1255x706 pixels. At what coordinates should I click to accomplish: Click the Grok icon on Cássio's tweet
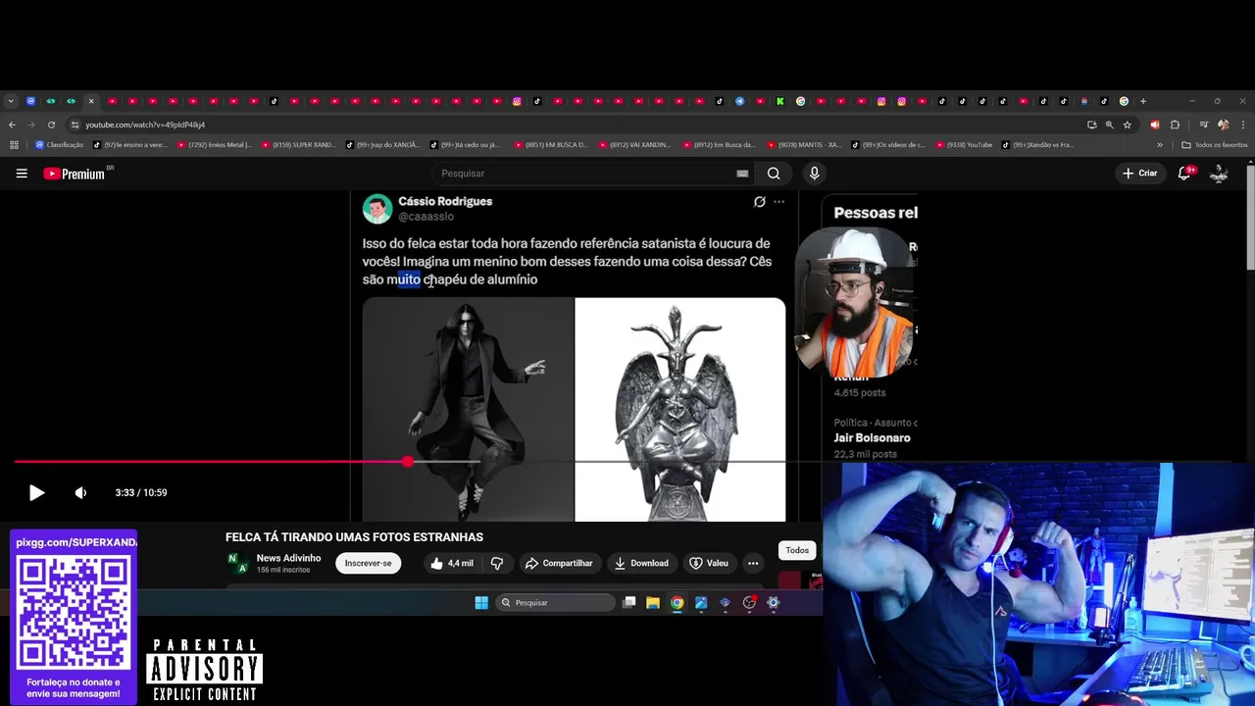click(759, 202)
